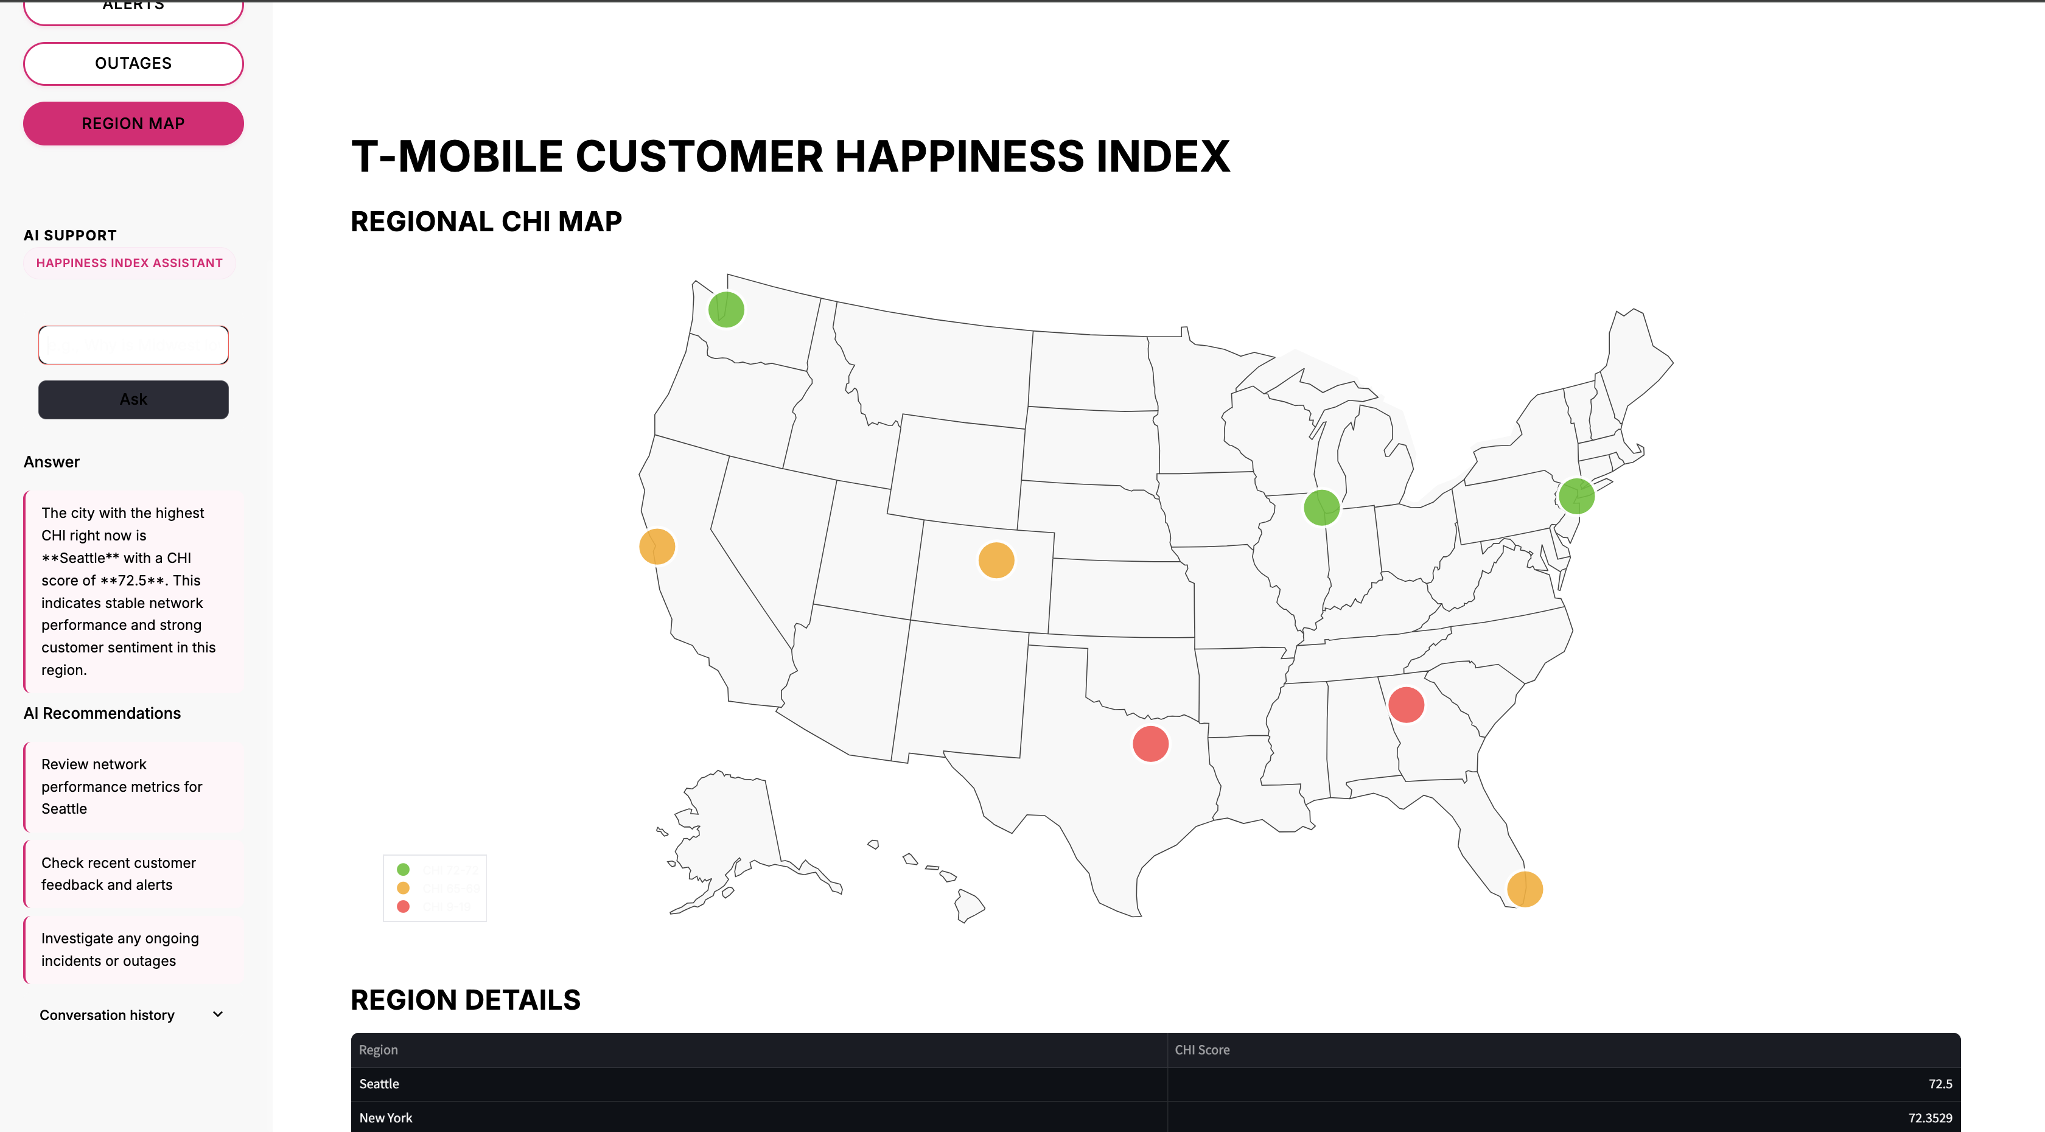Sort the table by the CHI Score column
Viewport: 2045px width, 1132px height.
point(1202,1050)
